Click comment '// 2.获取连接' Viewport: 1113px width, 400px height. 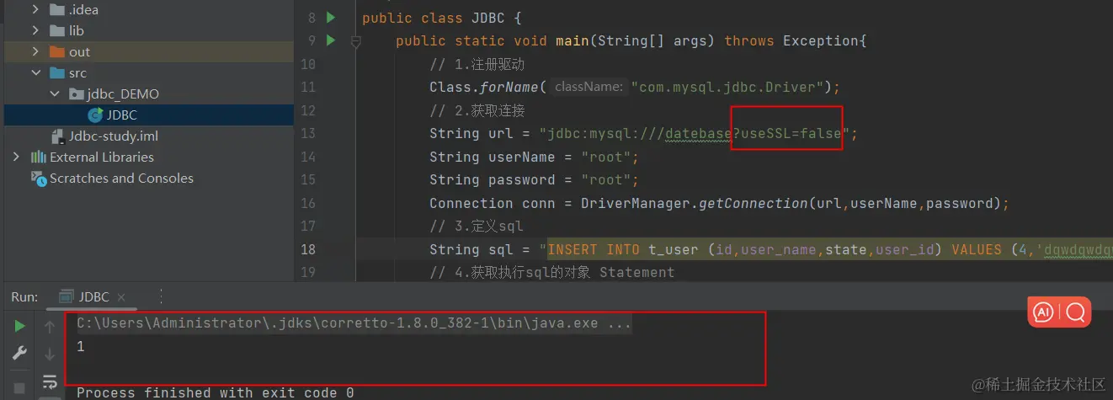(x=477, y=110)
